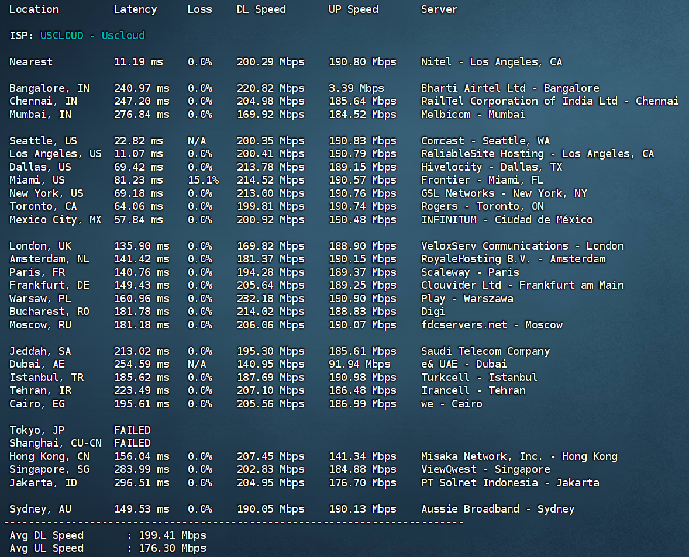689x557 pixels.
Task: Select Tokyo, JP FAILED status
Action: point(132,431)
